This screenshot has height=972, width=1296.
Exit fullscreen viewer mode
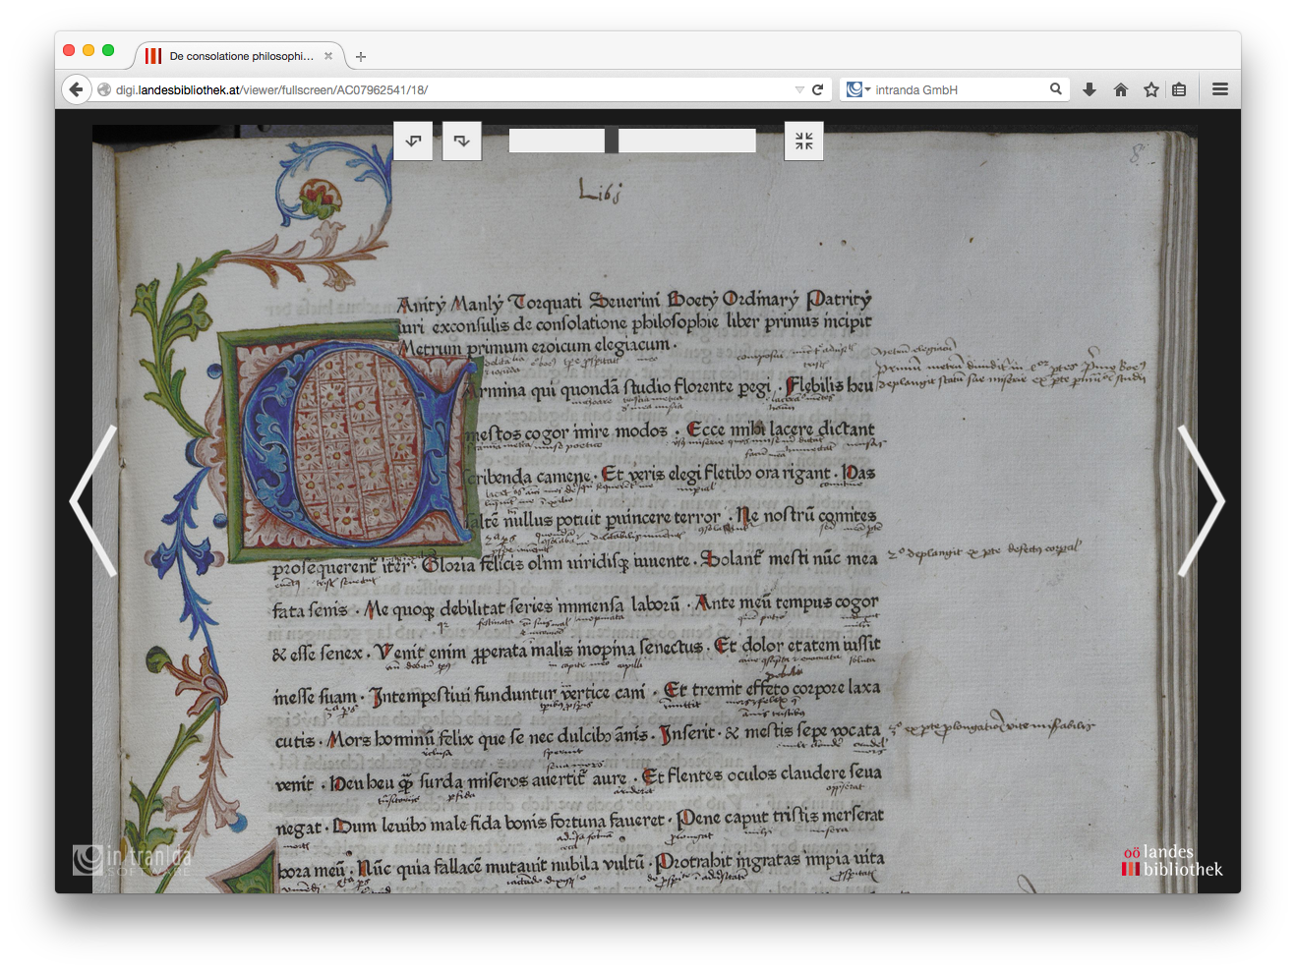804,141
